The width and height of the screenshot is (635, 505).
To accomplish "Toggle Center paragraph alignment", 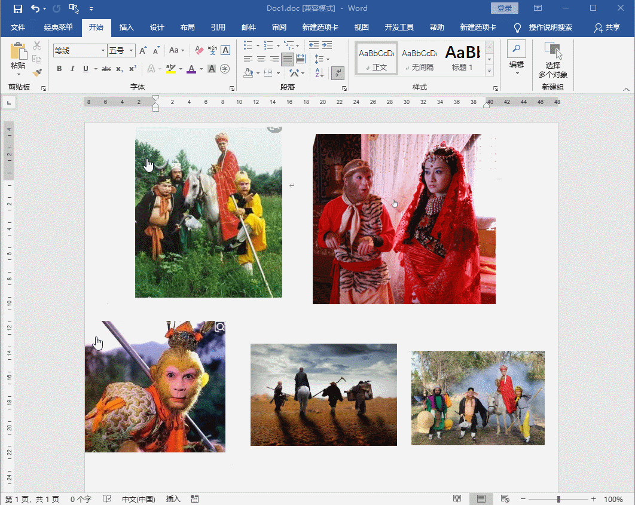I will pos(261,60).
